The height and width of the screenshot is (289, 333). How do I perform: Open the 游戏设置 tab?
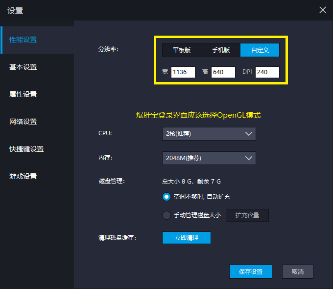pyautogui.click(x=23, y=176)
